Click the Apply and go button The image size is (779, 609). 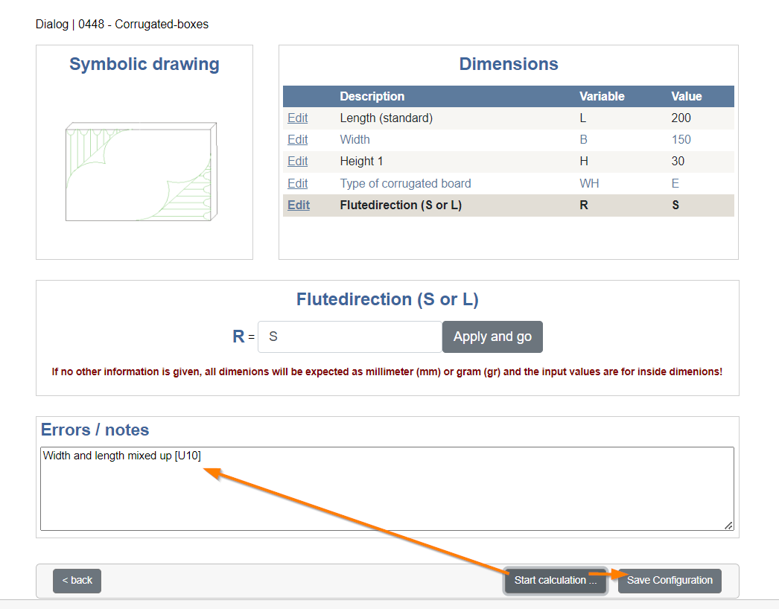pos(492,337)
